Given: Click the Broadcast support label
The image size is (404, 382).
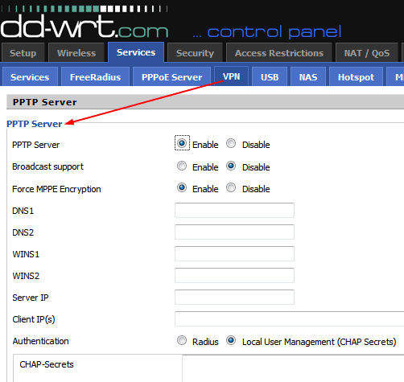Looking at the screenshot, I should pos(47,166).
